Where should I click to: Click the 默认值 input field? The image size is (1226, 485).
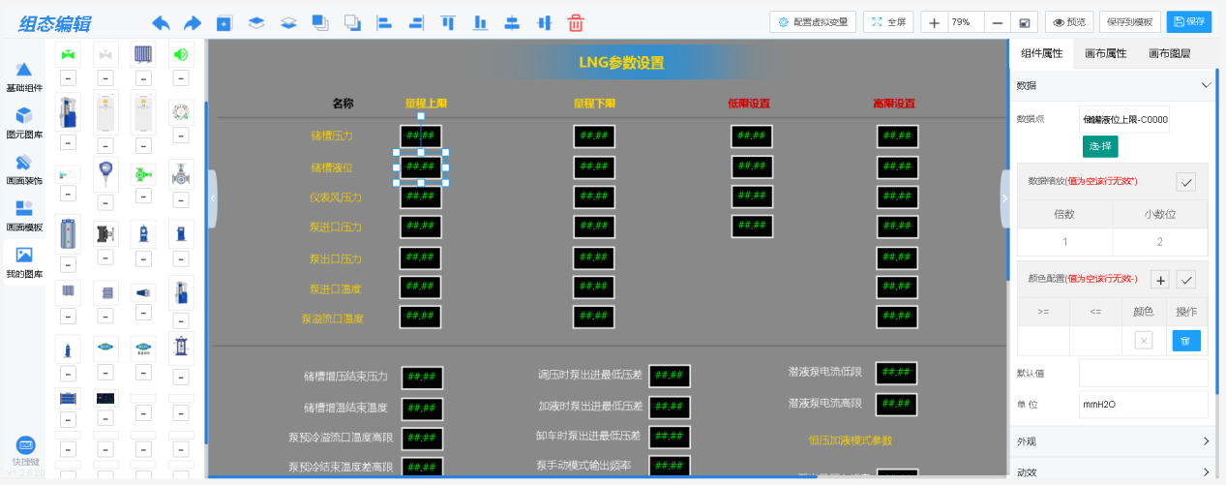pyautogui.click(x=1143, y=373)
